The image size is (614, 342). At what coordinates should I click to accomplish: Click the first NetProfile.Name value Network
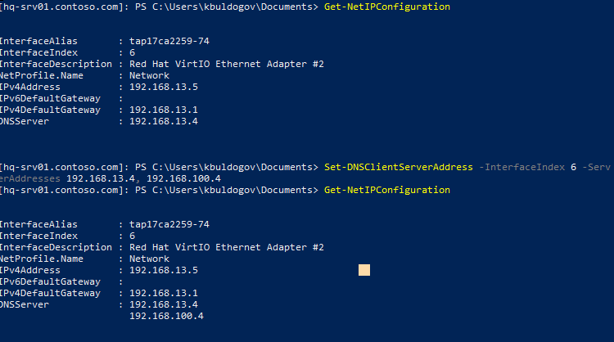coord(149,75)
